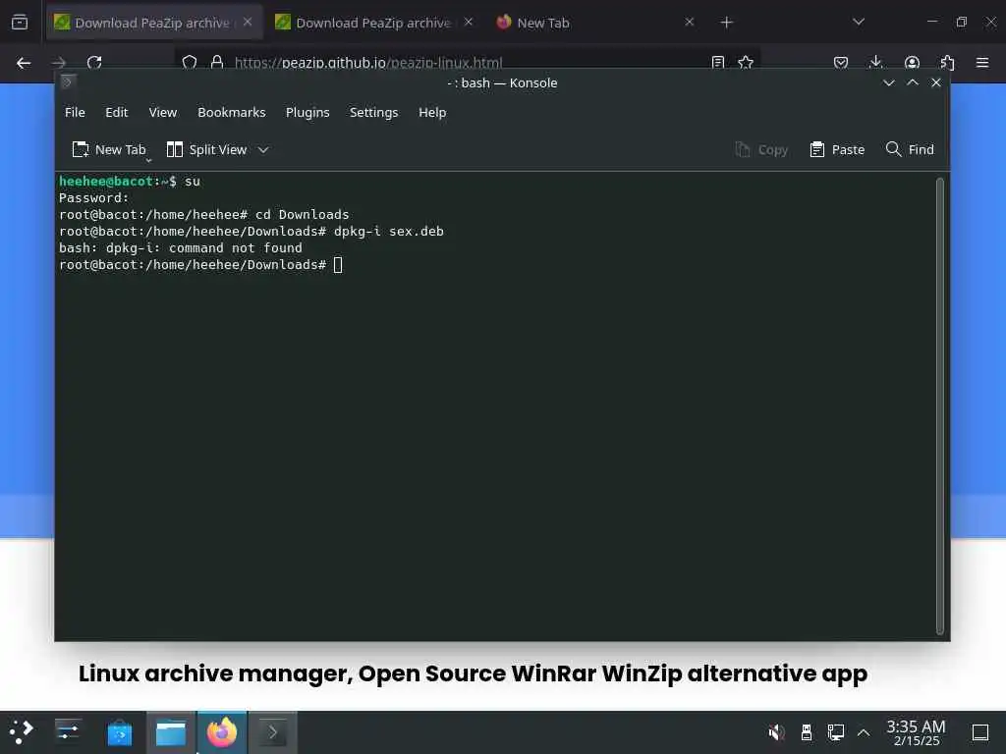Open Firefox hamburger application menu
This screenshot has width=1006, height=754.
pyautogui.click(x=982, y=63)
